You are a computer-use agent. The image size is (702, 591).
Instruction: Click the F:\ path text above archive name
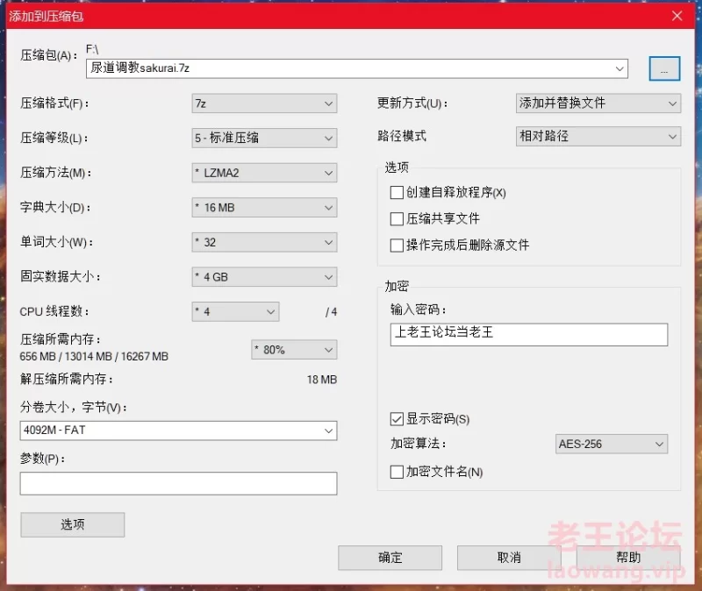[92, 49]
